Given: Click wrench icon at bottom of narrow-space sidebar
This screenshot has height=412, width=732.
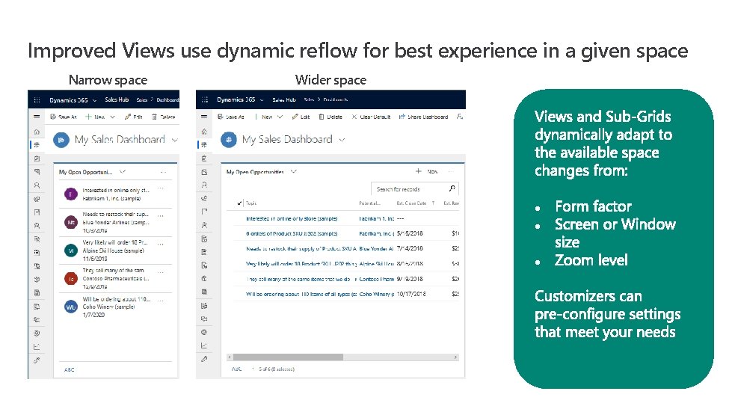Looking at the screenshot, I should pos(37,360).
